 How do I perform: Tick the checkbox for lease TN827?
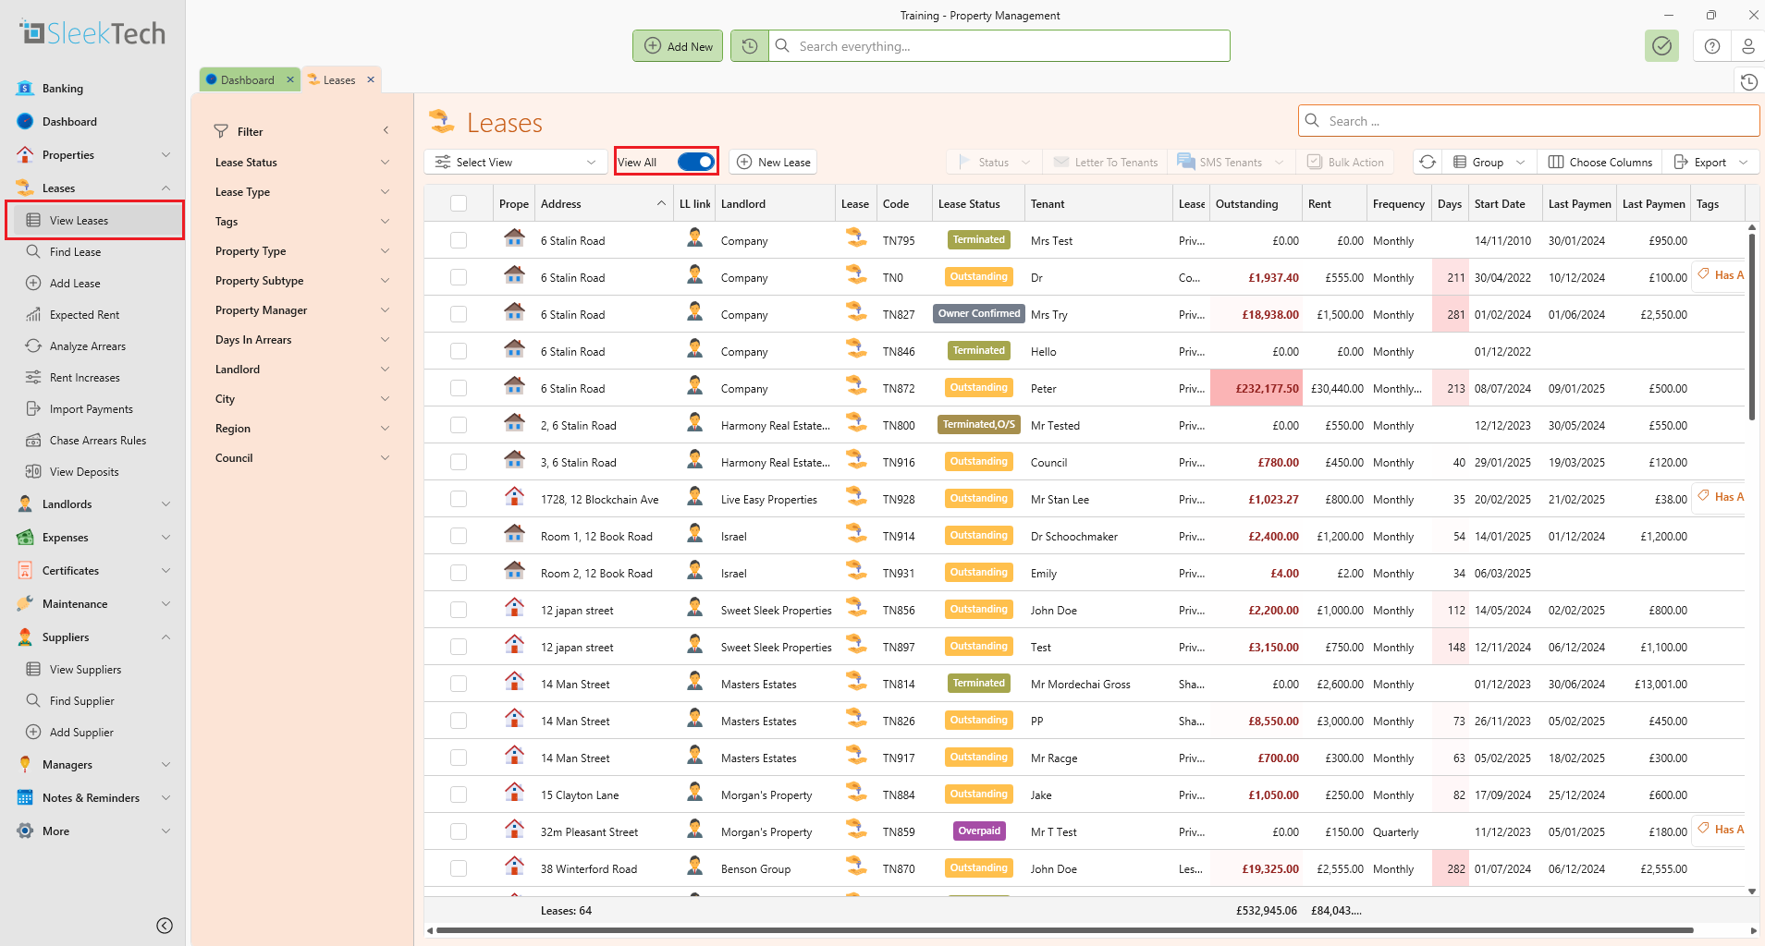click(x=459, y=314)
